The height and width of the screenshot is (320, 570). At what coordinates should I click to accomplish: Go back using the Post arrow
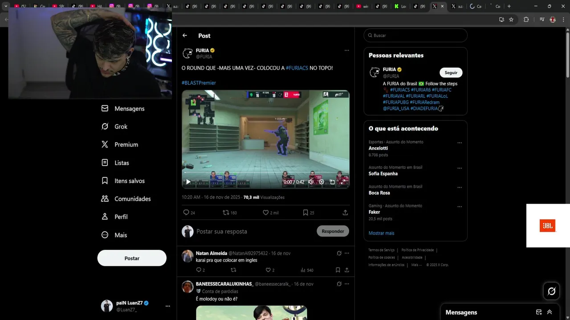185,36
